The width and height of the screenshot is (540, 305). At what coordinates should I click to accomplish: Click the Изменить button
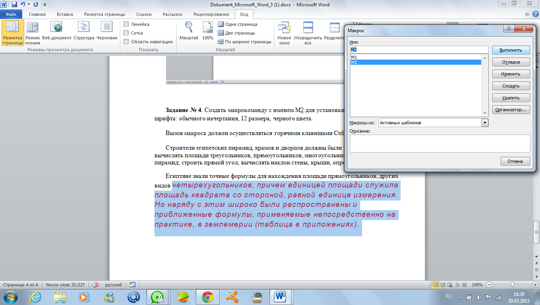point(511,74)
